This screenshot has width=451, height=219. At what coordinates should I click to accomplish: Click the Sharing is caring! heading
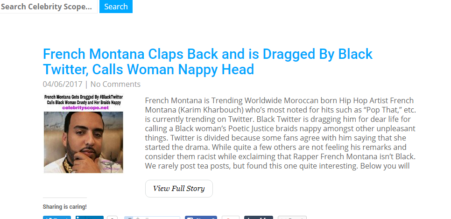click(65, 207)
